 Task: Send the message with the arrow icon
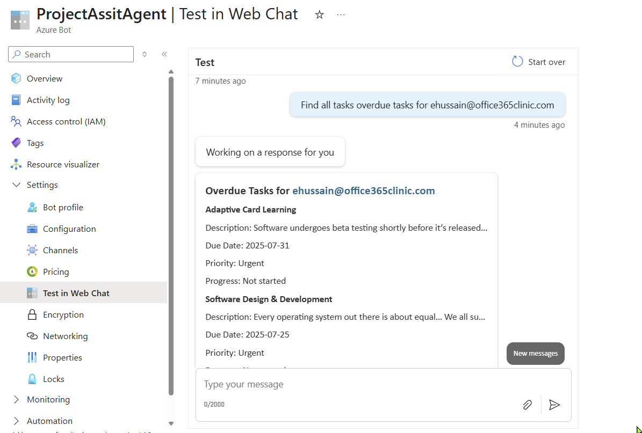click(x=554, y=405)
